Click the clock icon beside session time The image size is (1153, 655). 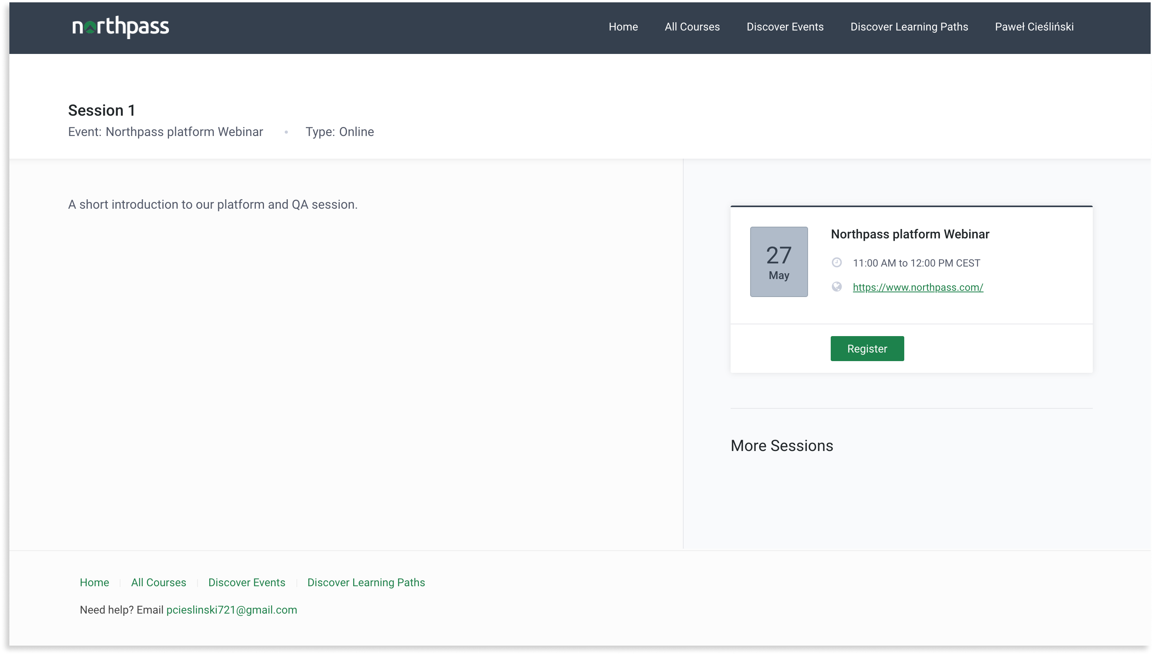[837, 263]
